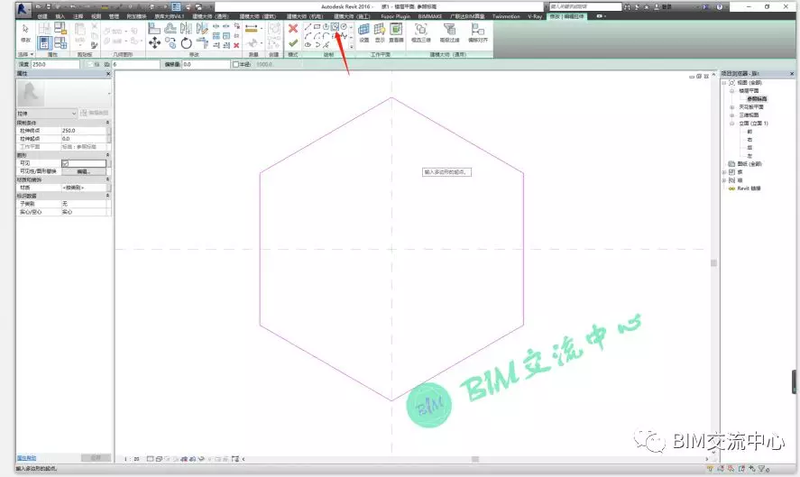The height and width of the screenshot is (477, 800).
Task: Open the V-Ray ribbon tab
Action: coord(535,16)
